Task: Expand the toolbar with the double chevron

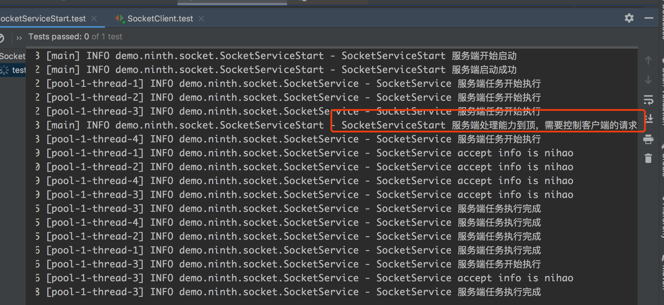Action: point(19,38)
